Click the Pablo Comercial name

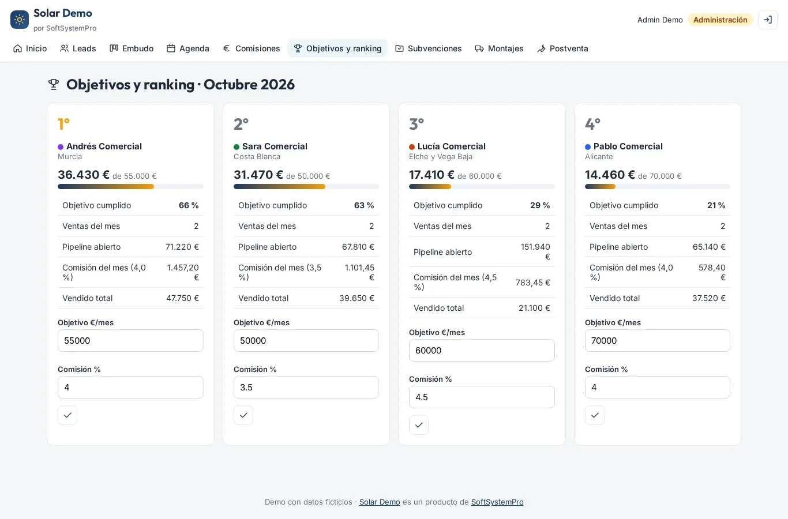pos(628,146)
